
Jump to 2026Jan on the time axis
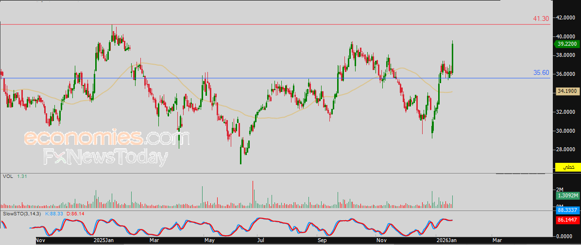pos(447,240)
